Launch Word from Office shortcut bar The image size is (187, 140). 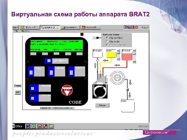(28, 126)
